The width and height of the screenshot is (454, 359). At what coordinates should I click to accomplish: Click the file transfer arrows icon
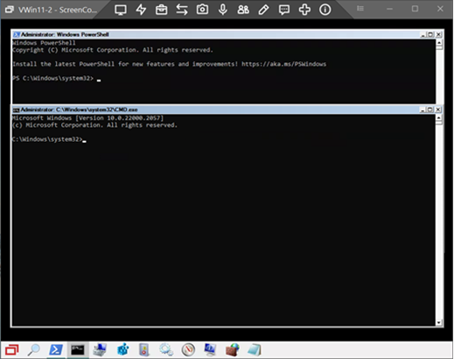[x=182, y=10]
